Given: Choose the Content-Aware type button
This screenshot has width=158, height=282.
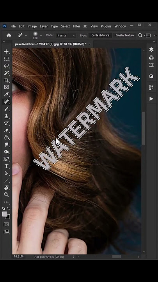Looking at the screenshot, I should coord(100,35).
